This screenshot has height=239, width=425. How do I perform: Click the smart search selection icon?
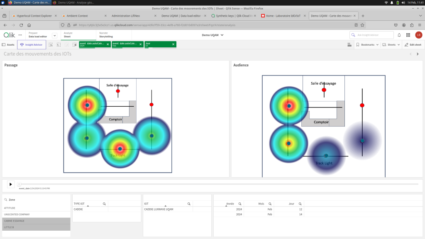coord(51,45)
